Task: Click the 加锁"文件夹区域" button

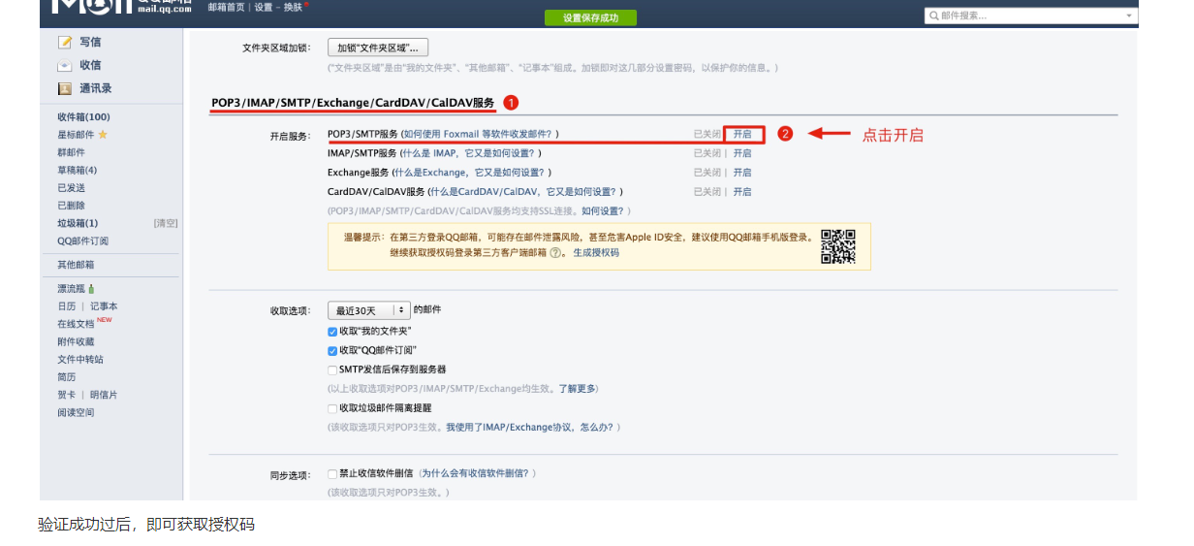Action: pyautogui.click(x=378, y=48)
